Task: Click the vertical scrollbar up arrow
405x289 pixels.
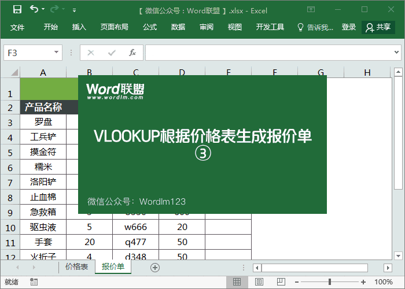Action: click(x=398, y=72)
